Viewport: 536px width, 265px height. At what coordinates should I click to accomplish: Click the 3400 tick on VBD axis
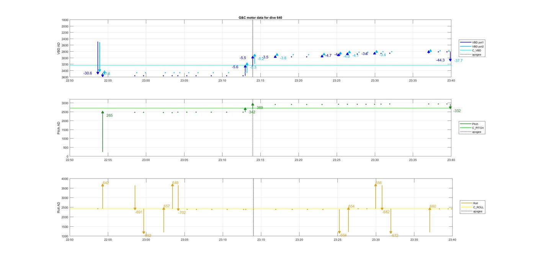point(65,71)
